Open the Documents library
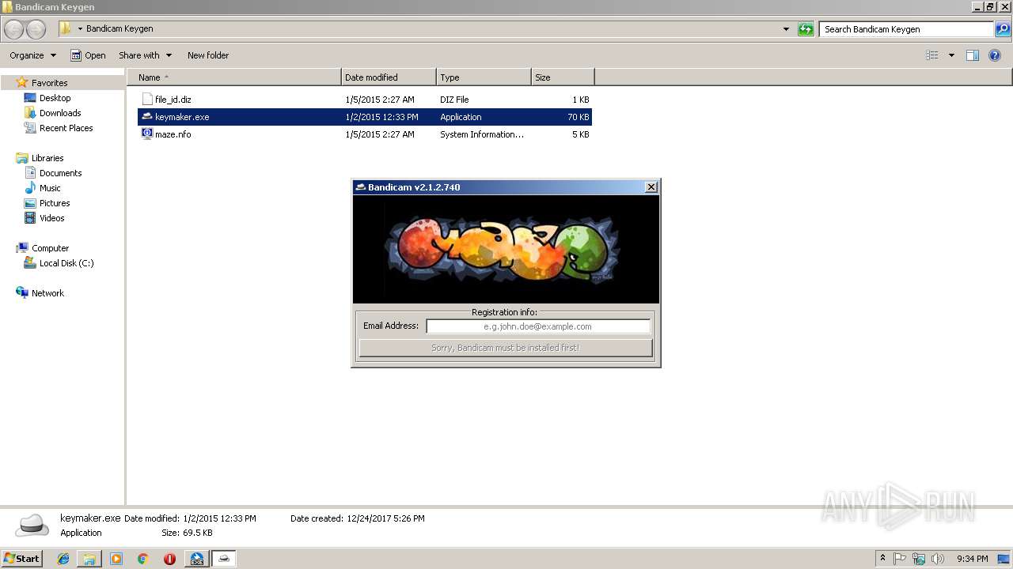Viewport: 1013px width, 569px height. [x=60, y=173]
